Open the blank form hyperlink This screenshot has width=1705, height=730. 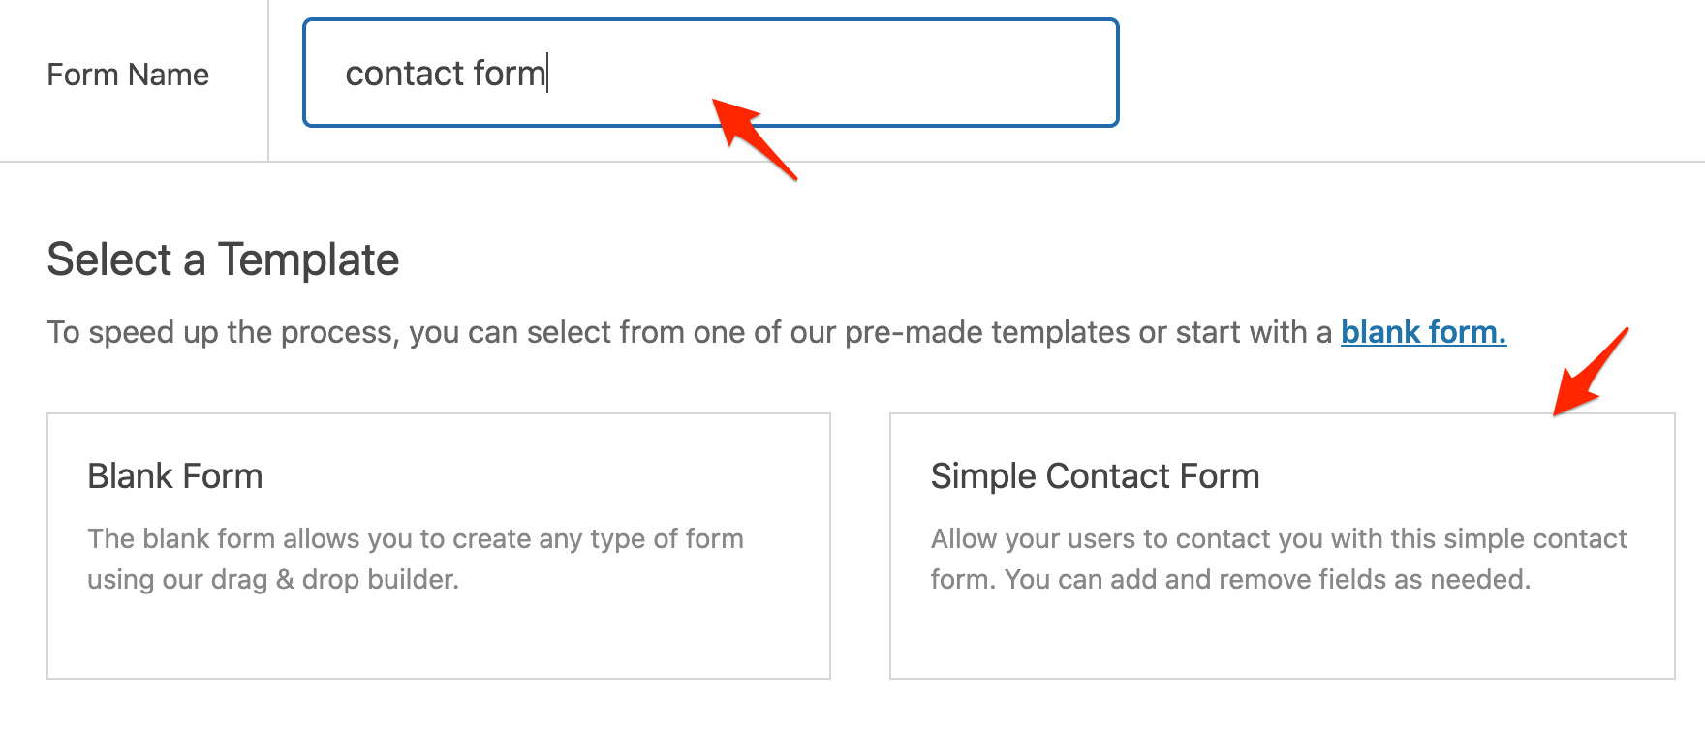[1422, 332]
